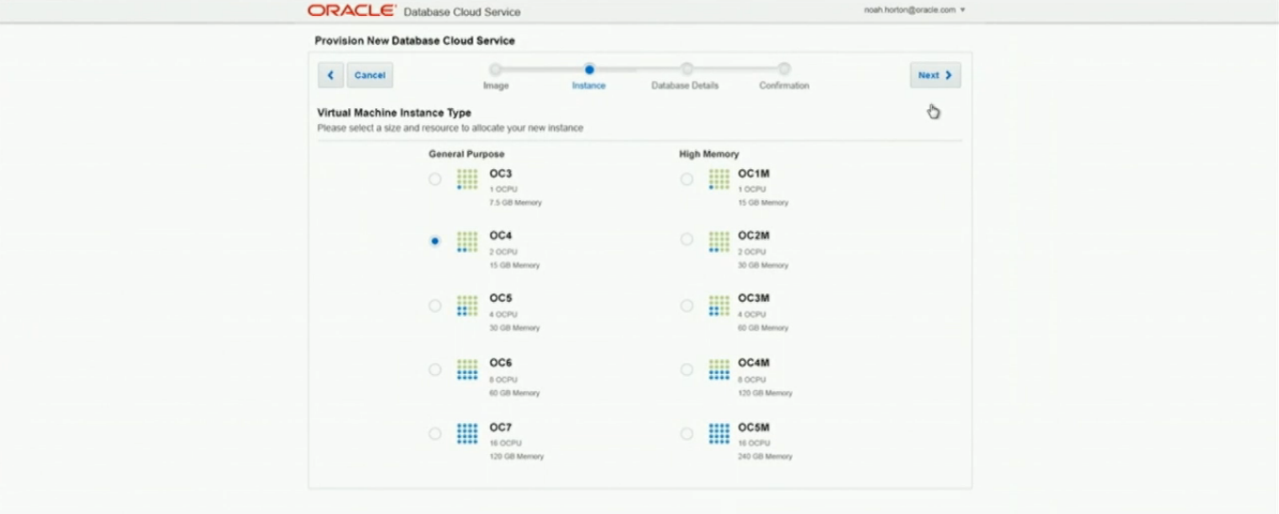Image resolution: width=1279 pixels, height=514 pixels.
Task: Click the OC3 shape name
Action: pyautogui.click(x=500, y=174)
